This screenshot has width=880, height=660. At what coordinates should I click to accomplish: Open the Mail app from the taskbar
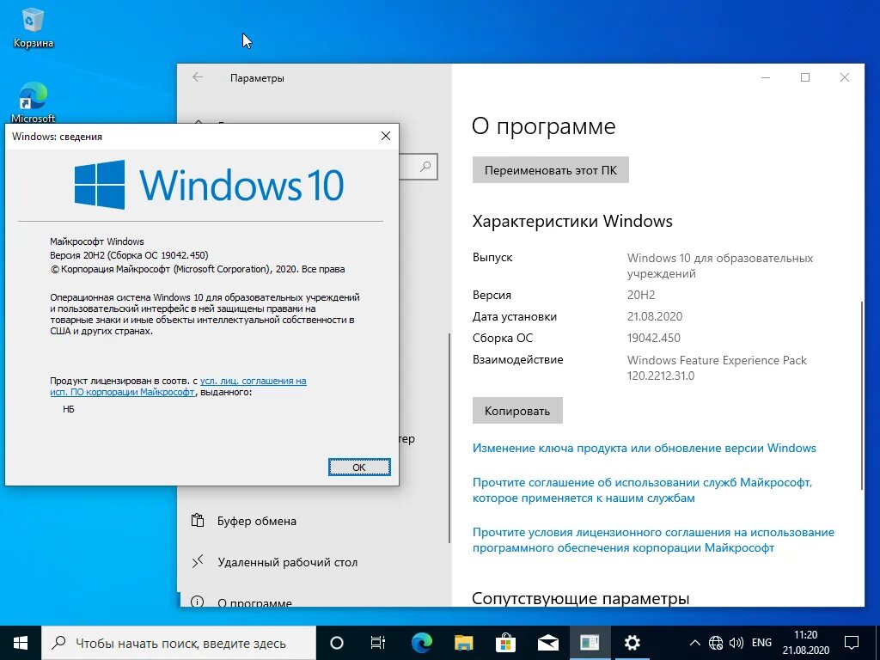coord(547,643)
